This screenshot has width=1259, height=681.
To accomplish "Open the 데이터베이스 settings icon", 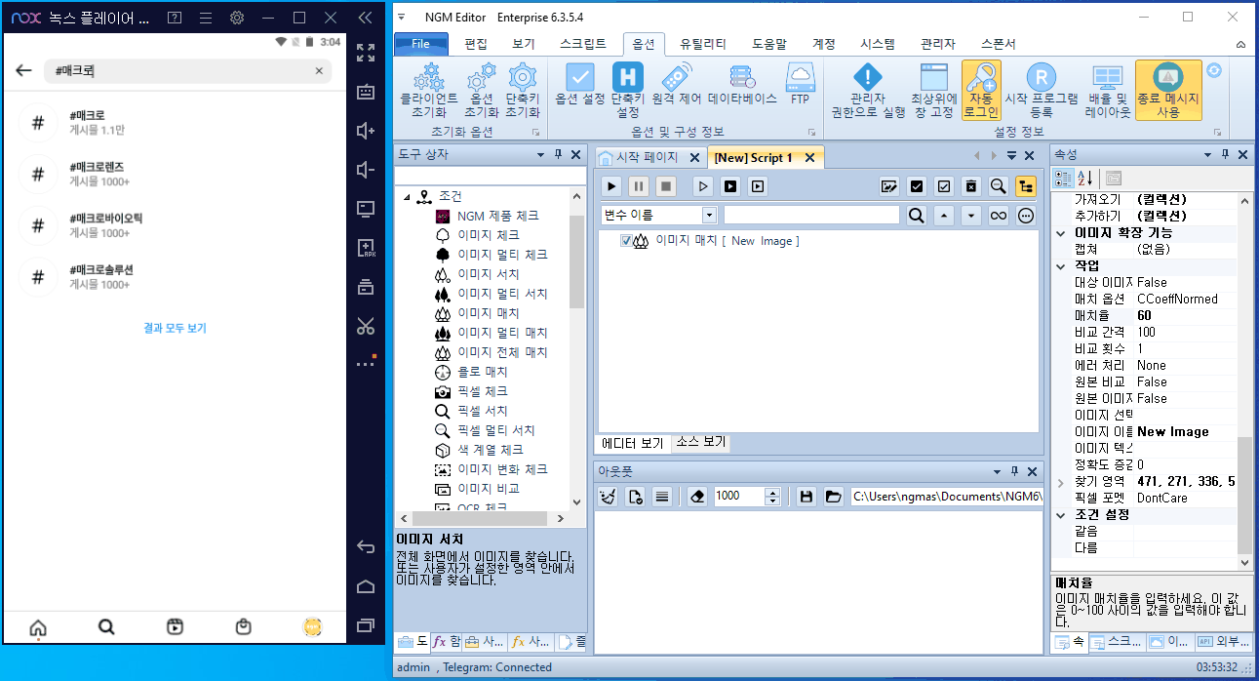I will pos(742,84).
